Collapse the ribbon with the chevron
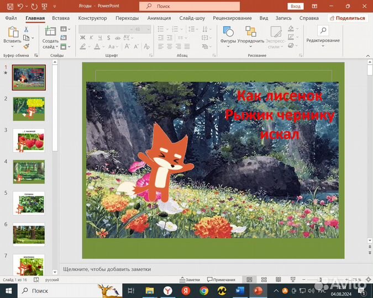This screenshot has height=298, width=373. click(x=368, y=56)
